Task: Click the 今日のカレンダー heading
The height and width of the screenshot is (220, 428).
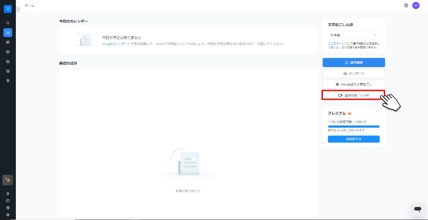Action: pos(73,21)
